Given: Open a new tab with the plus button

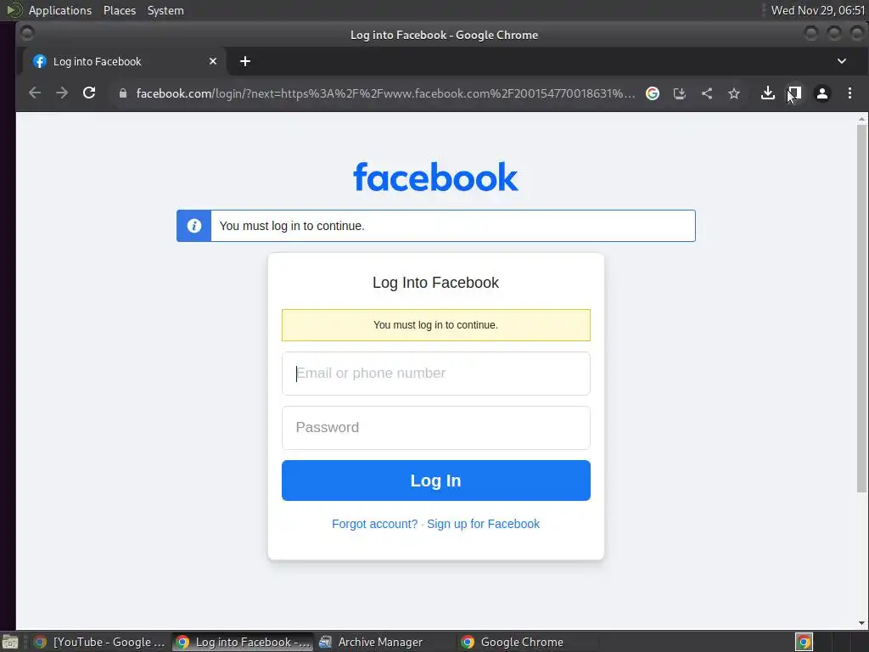Looking at the screenshot, I should (x=245, y=61).
